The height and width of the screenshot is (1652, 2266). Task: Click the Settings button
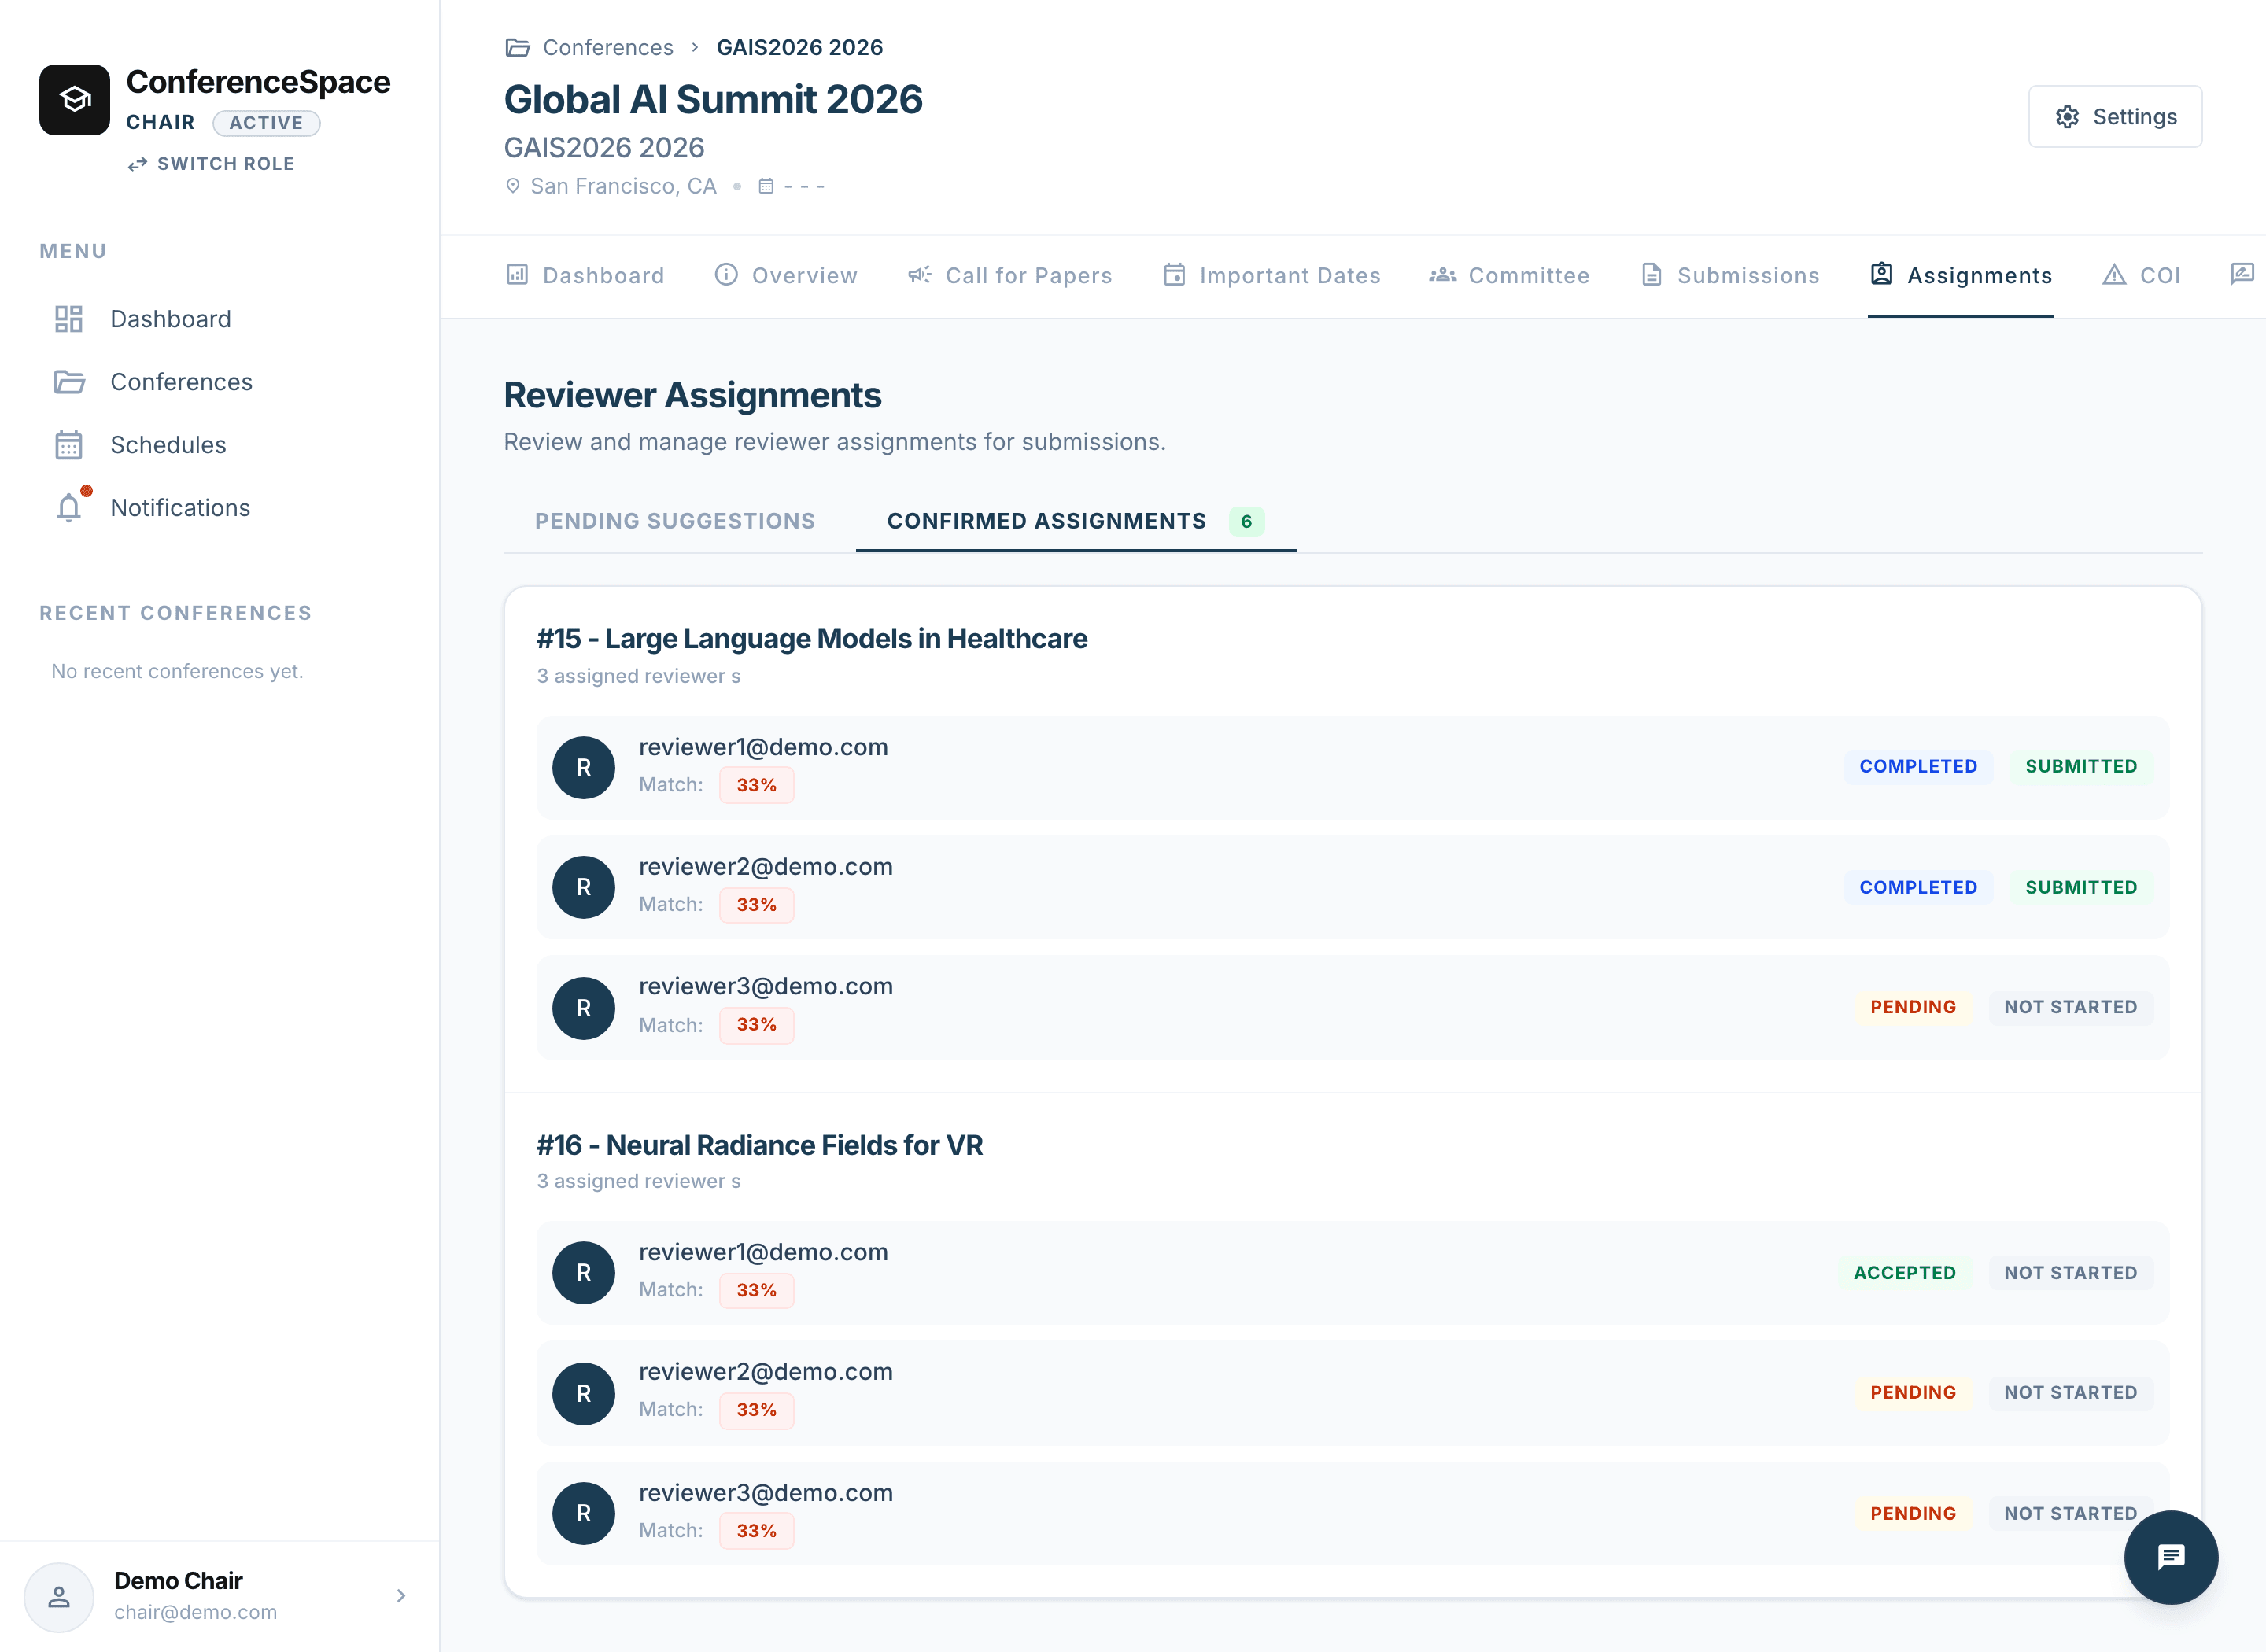pyautogui.click(x=2115, y=117)
